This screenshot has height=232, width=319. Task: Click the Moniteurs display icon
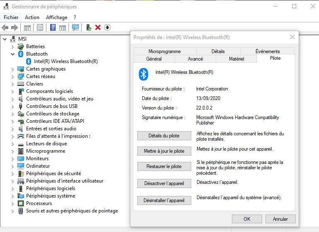21,159
